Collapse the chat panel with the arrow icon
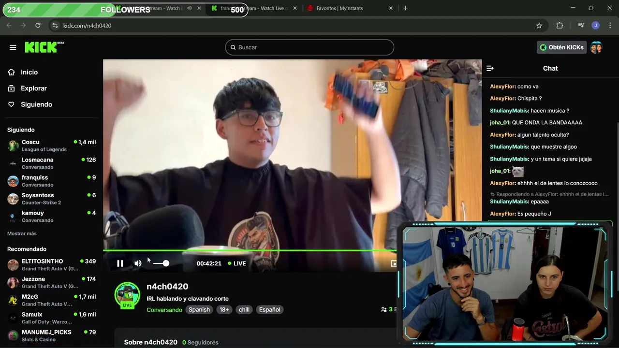619x348 pixels. [x=490, y=69]
